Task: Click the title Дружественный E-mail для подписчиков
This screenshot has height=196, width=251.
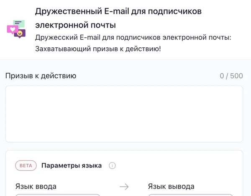Action: coord(118,11)
